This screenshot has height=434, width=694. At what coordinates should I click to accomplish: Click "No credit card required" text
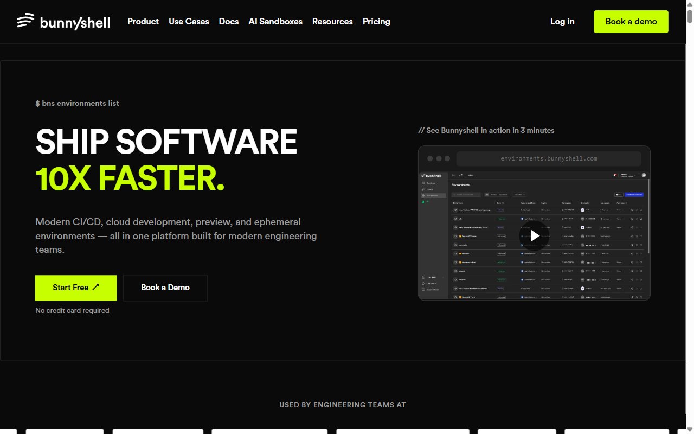[72, 310]
